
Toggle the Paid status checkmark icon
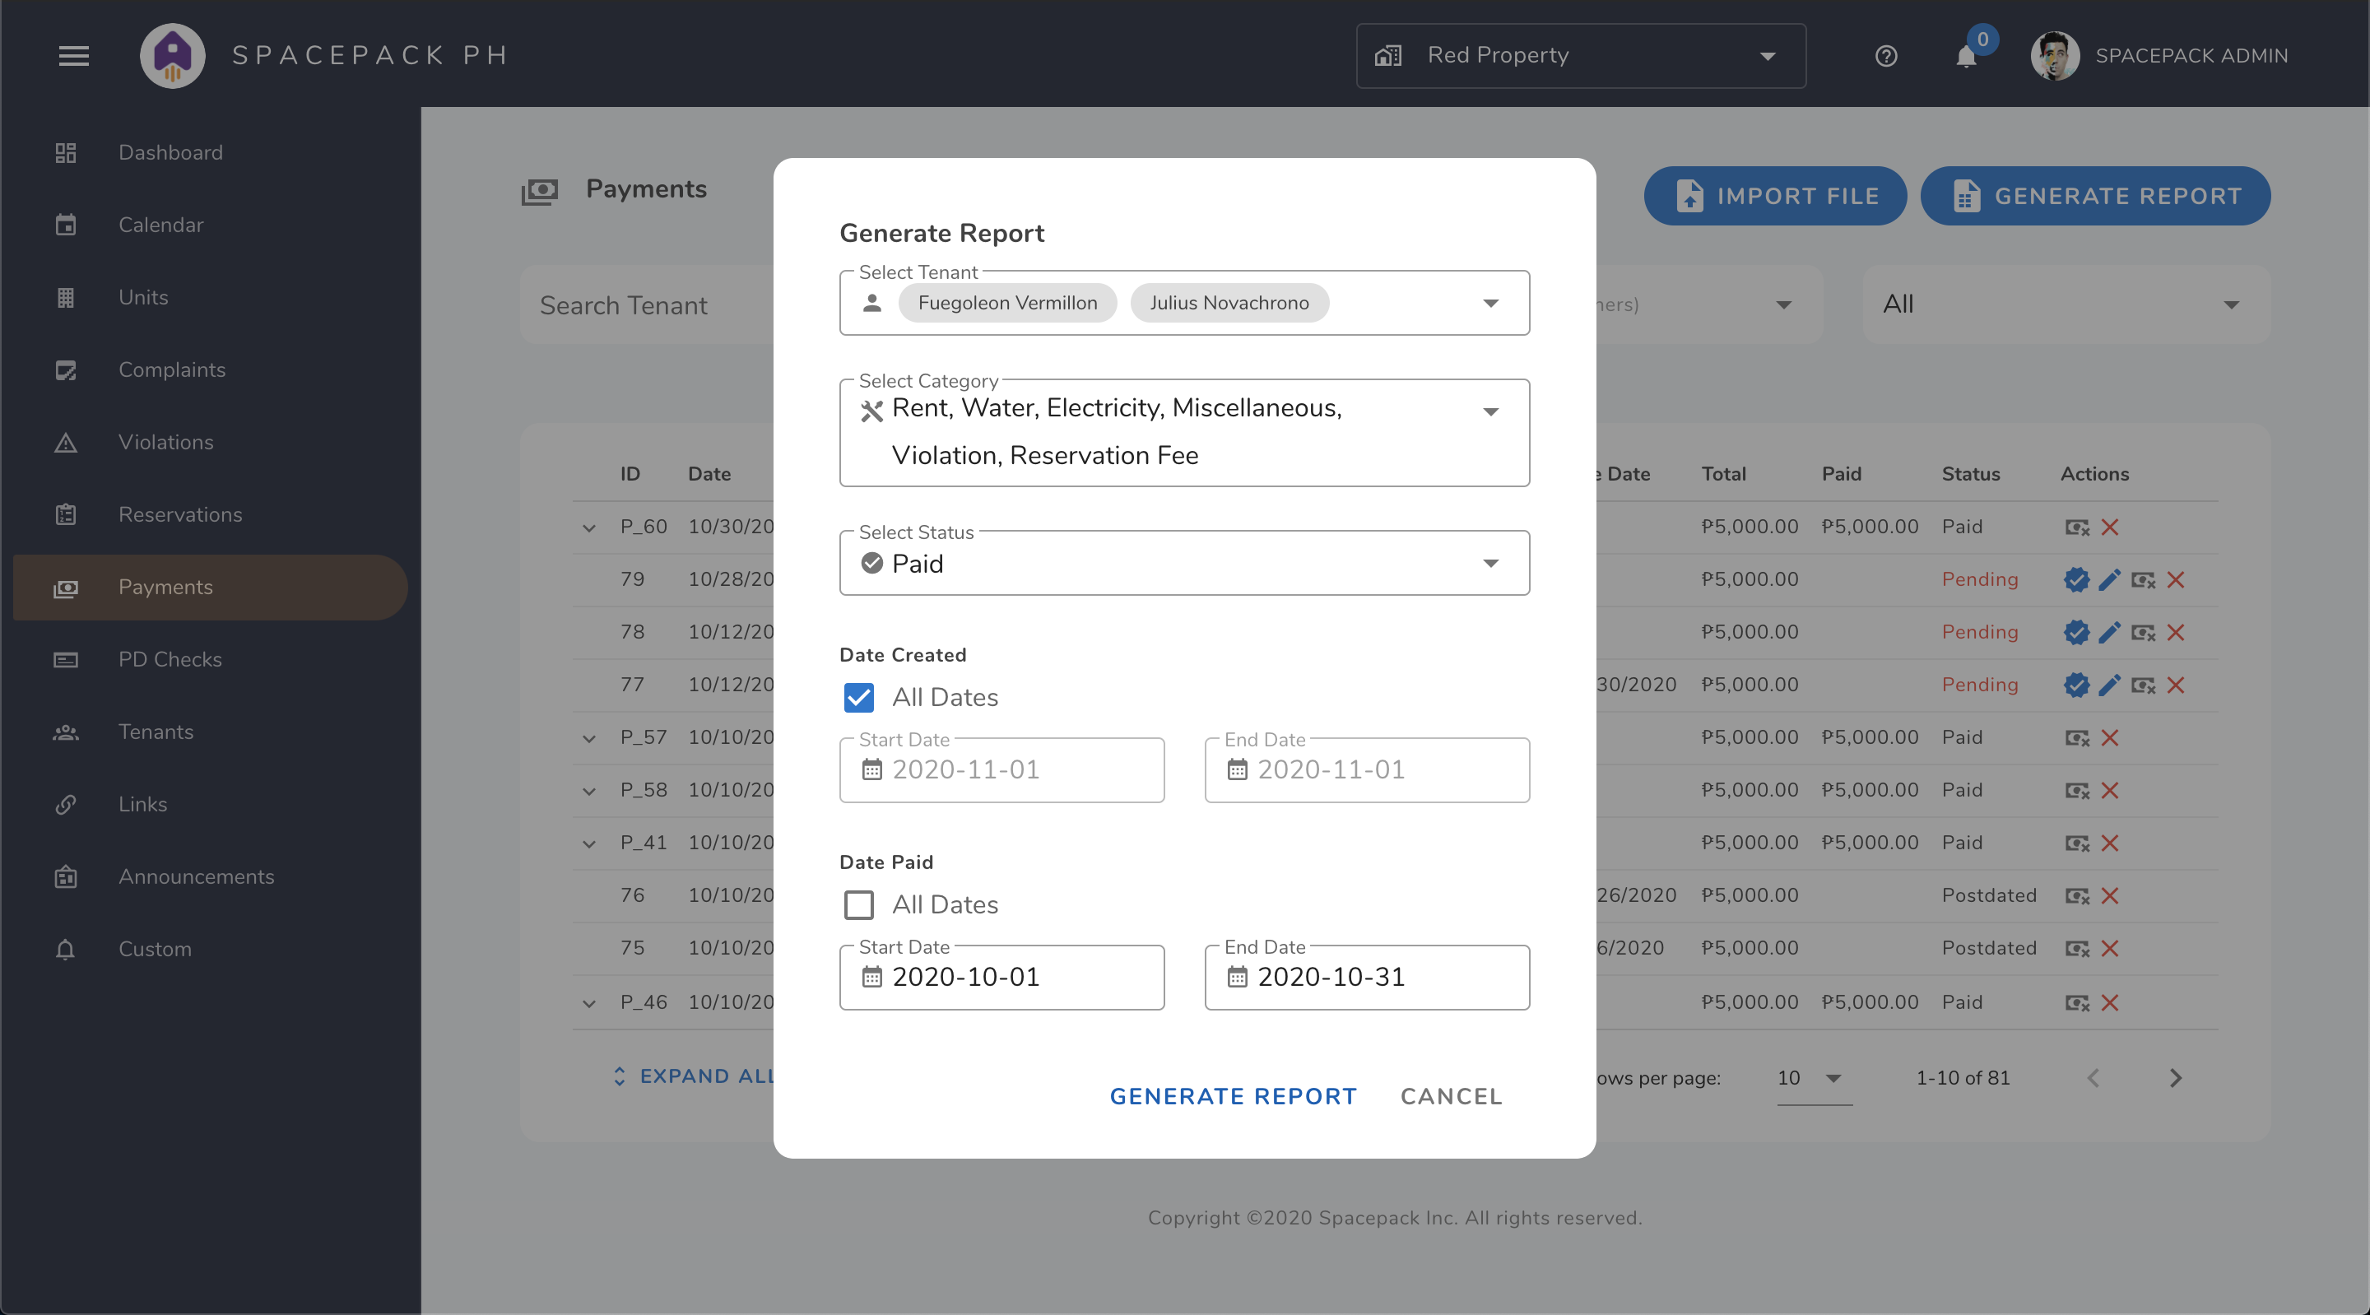(872, 562)
